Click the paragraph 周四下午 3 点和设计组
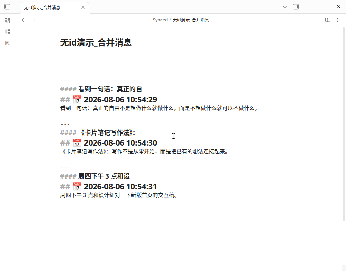 tap(119, 195)
